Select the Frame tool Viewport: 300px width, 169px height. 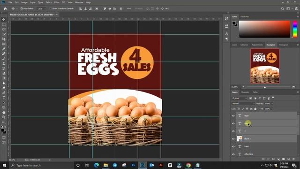[4, 44]
